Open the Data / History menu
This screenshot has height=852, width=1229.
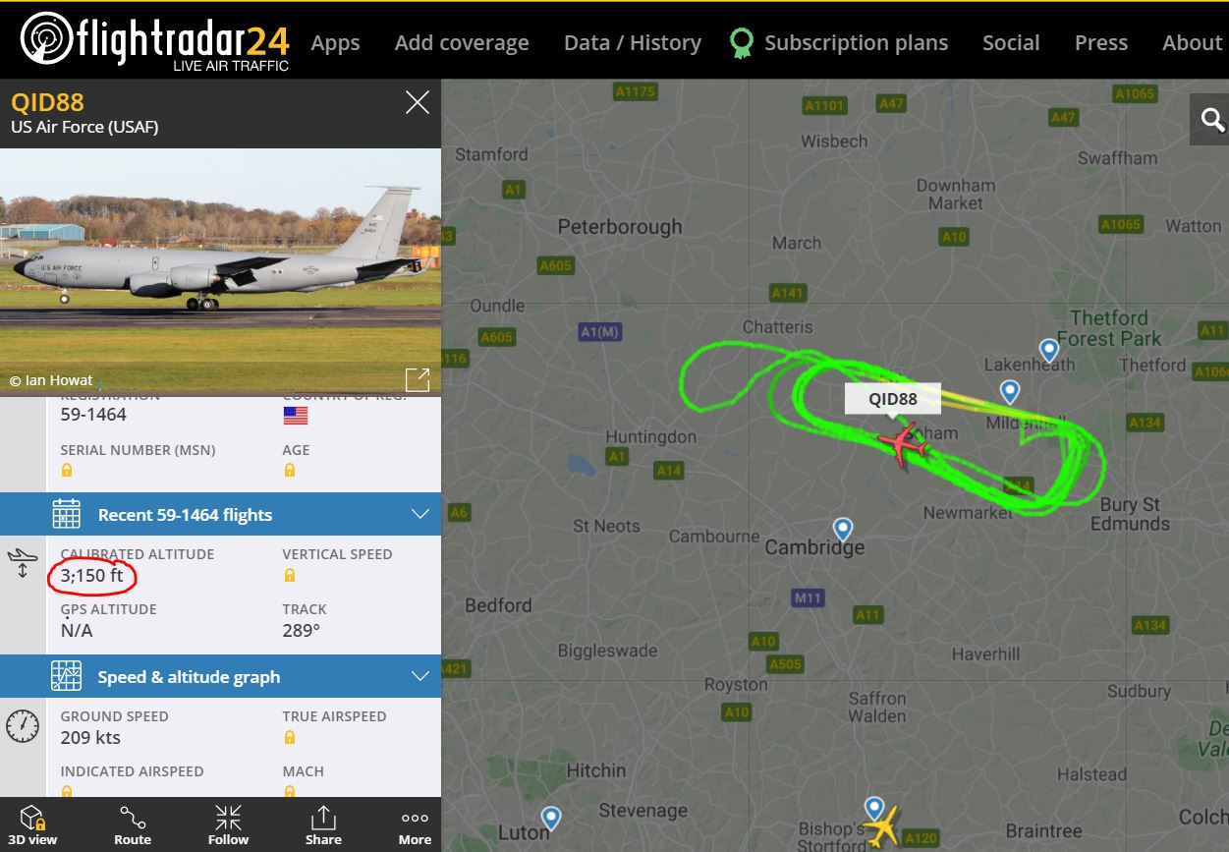coord(633,42)
